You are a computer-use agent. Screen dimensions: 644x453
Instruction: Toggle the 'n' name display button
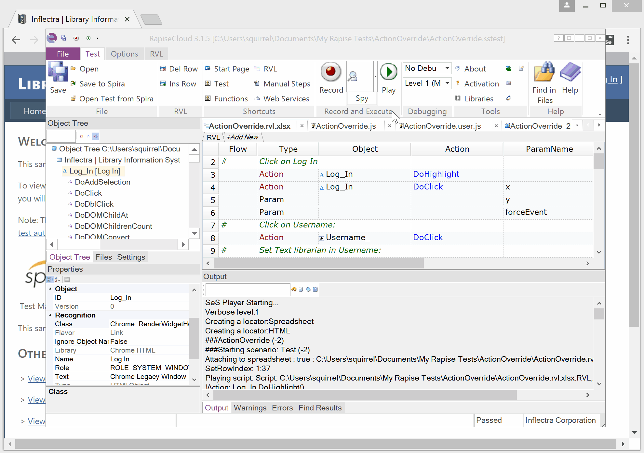tap(88, 136)
